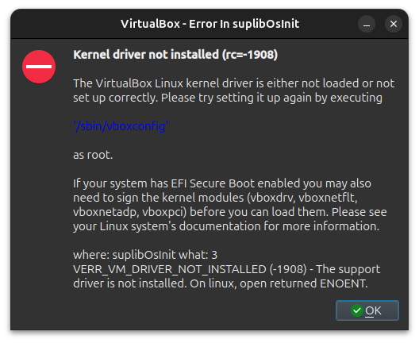Click the 'ENOENT' word at message end
Image resolution: width=419 pixels, height=343 pixels.
[342, 283]
